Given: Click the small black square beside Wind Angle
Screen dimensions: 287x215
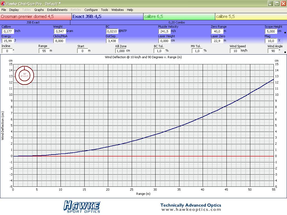Looking at the screenshot, I should coord(285,52).
